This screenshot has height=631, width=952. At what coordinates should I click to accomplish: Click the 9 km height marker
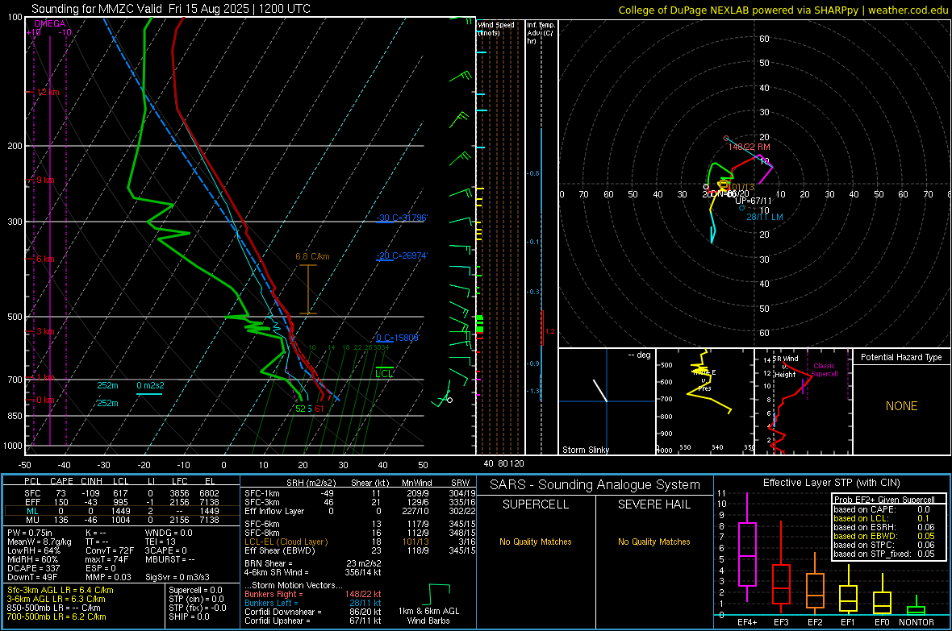tap(45, 181)
